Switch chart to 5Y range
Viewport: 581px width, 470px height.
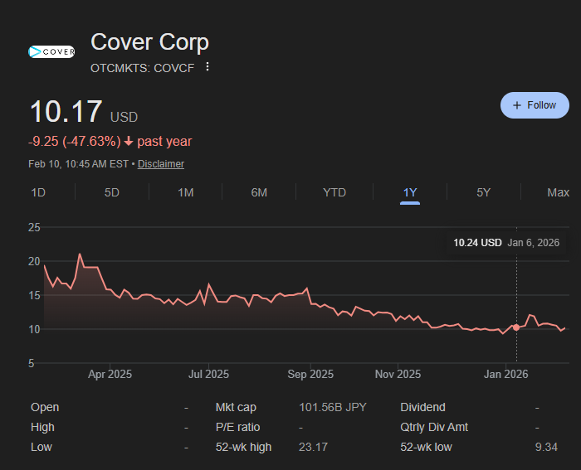[x=483, y=192]
